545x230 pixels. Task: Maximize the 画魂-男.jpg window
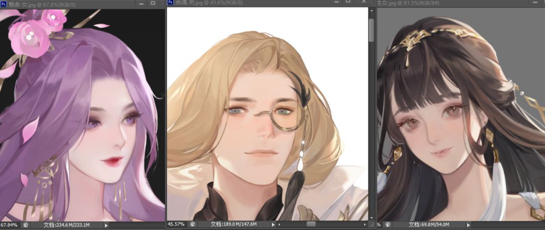pos(348,2)
